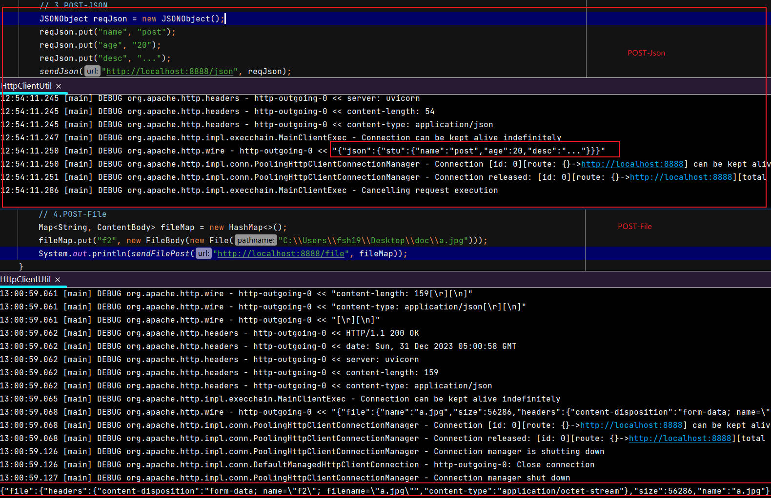Viewport: 771px width, 498px height.
Task: Open localhost:8888 link in 13:00:59.068 released line
Action: point(680,439)
